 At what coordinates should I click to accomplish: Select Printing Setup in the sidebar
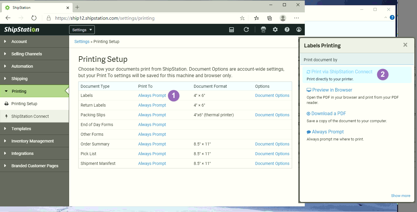(x=34, y=104)
